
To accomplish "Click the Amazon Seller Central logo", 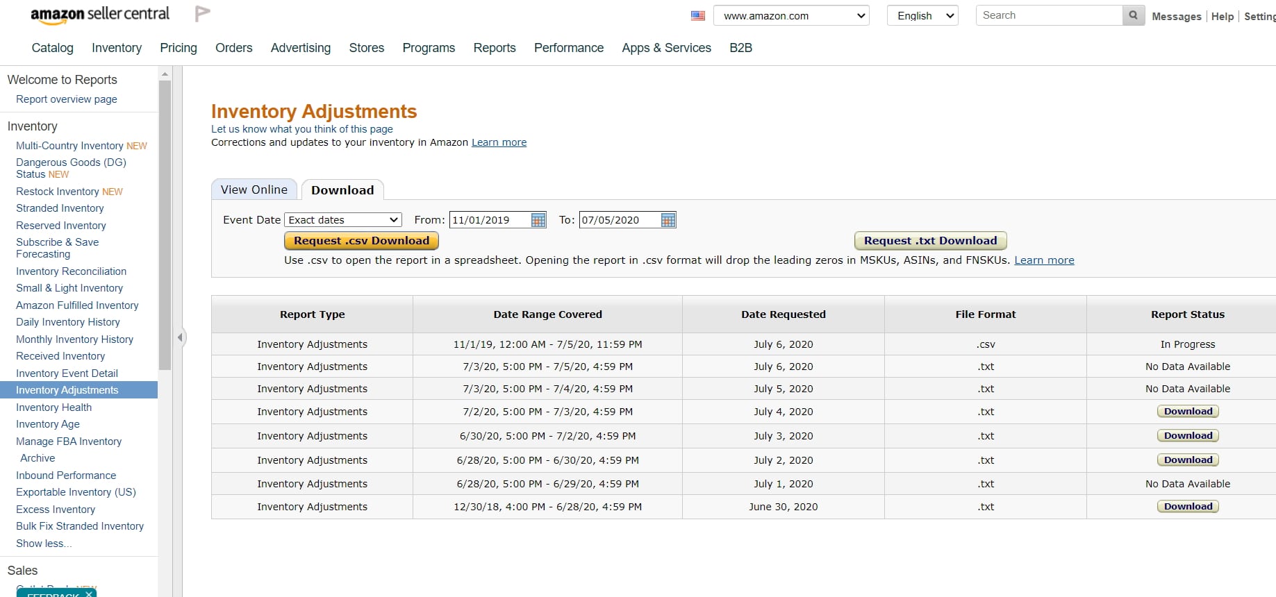I will coord(99,15).
